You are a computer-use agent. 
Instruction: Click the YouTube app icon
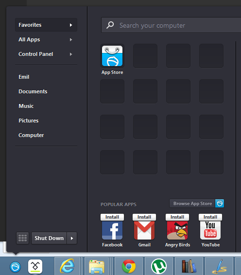tap(210, 230)
